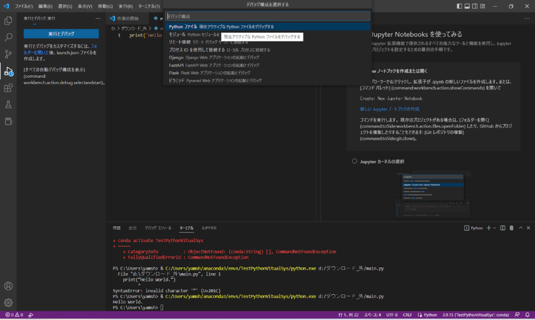Open editor more actions ellipsis

(x=527, y=18)
